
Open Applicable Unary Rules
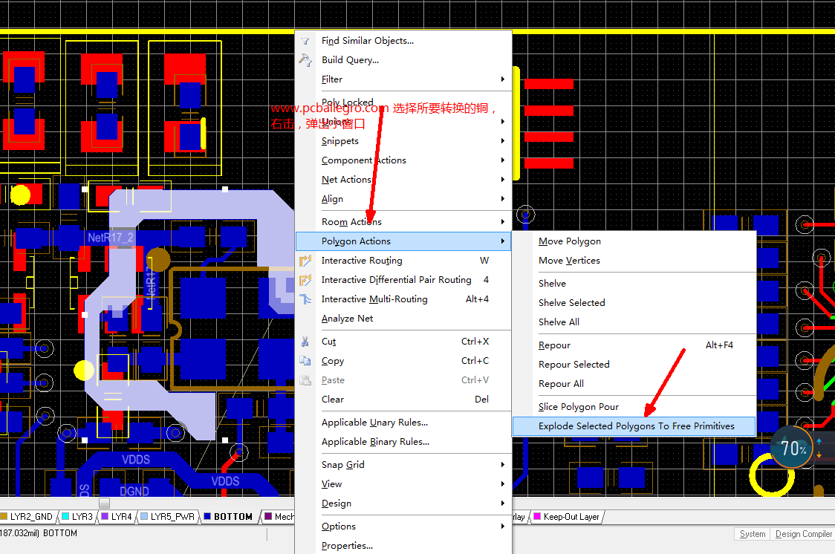pos(403,423)
